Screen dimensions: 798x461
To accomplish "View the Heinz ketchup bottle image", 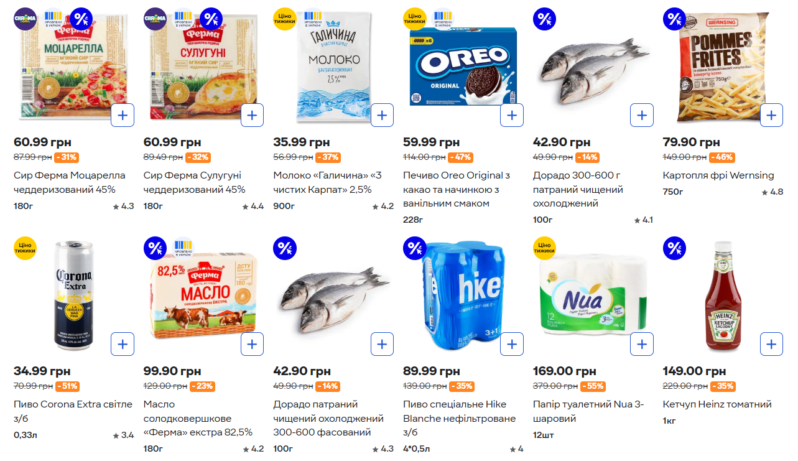I will click(723, 297).
